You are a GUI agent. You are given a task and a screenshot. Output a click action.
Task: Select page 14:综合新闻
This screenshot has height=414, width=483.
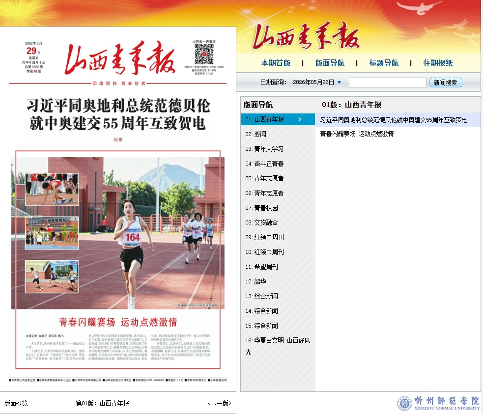pyautogui.click(x=261, y=311)
